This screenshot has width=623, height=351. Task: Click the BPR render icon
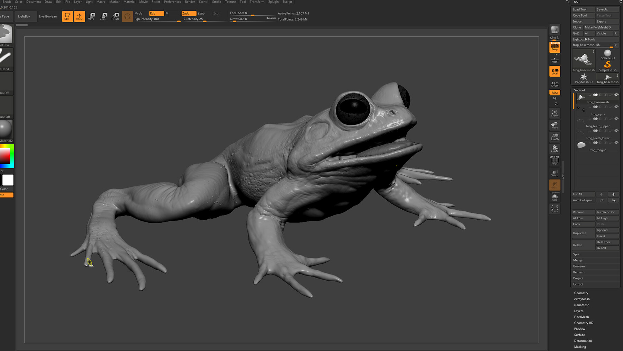tap(554, 29)
